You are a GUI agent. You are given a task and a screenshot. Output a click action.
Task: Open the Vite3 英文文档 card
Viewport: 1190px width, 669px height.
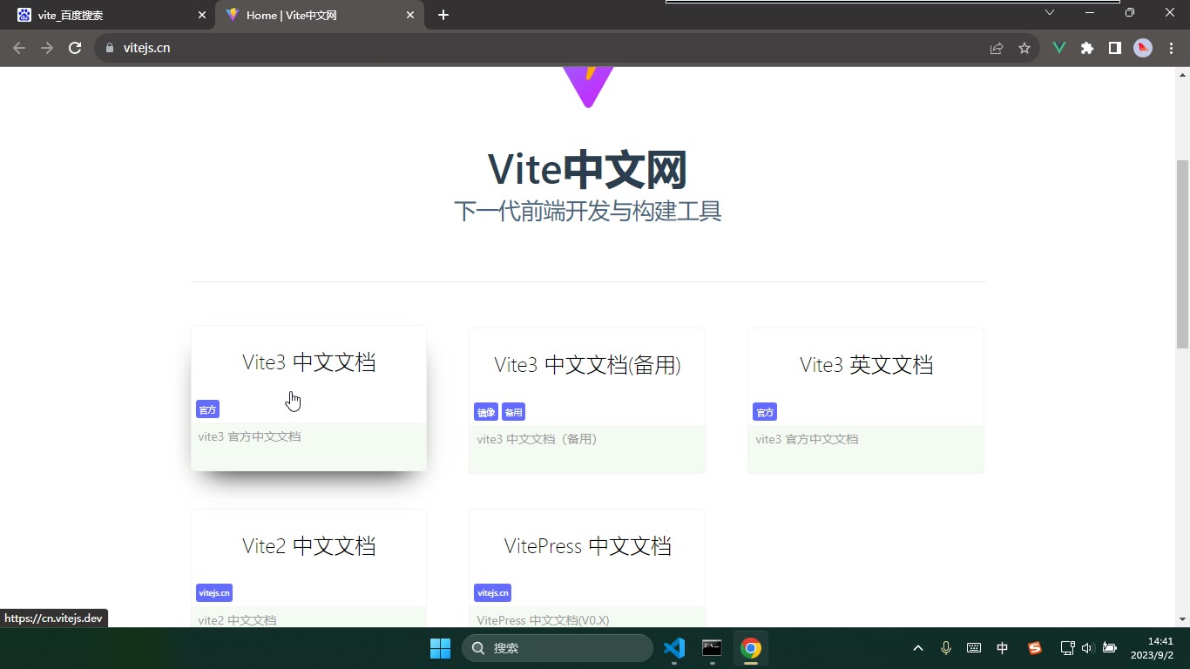pyautogui.click(x=866, y=401)
